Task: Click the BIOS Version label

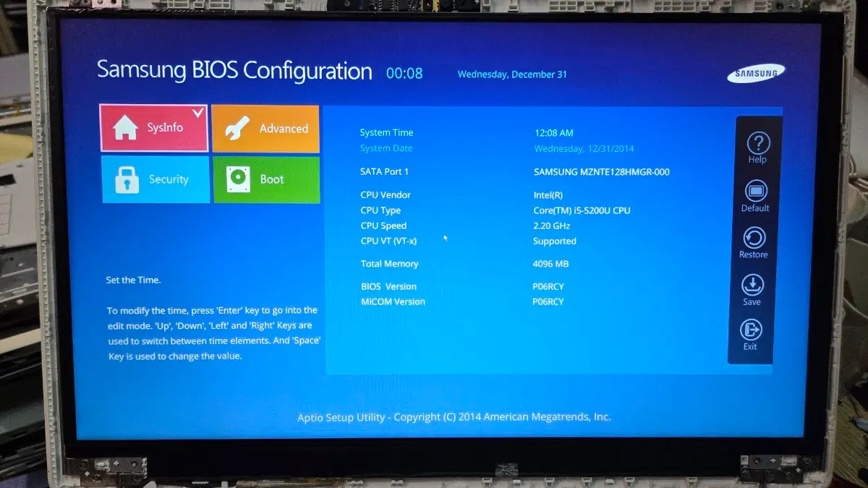Action: pyautogui.click(x=389, y=286)
